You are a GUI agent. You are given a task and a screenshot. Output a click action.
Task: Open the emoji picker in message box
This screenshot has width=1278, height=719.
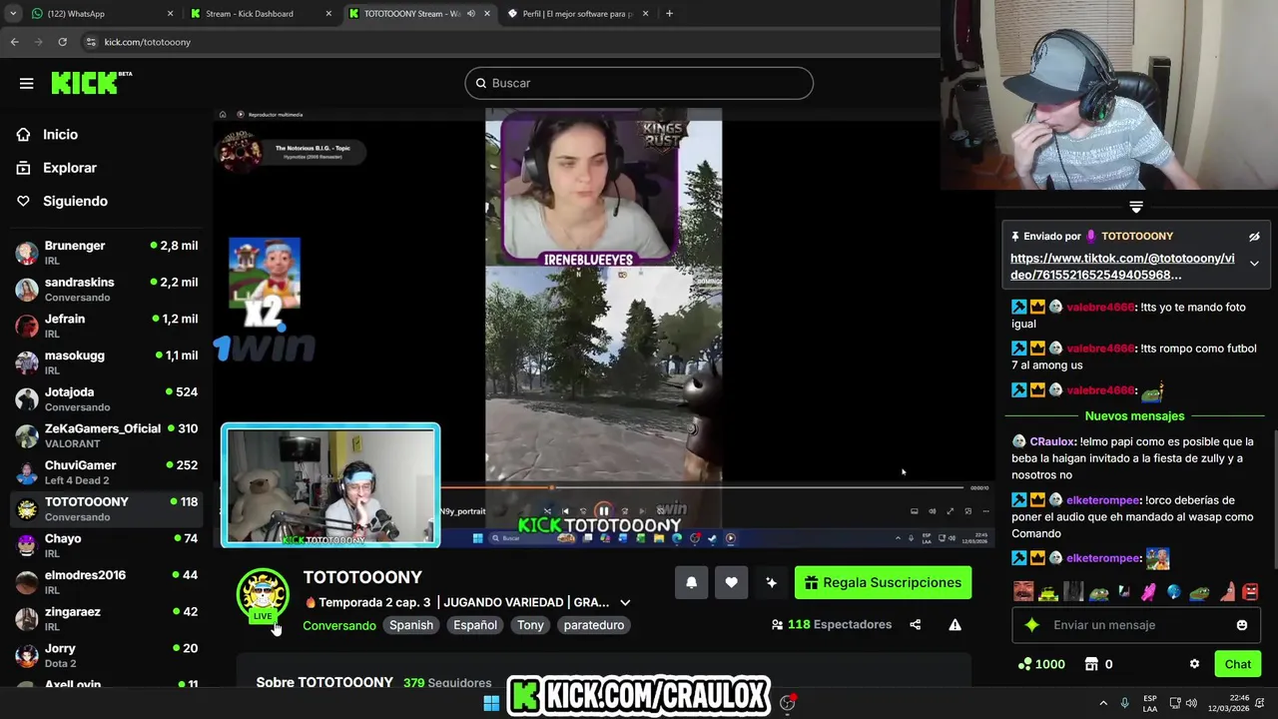[x=1242, y=625]
